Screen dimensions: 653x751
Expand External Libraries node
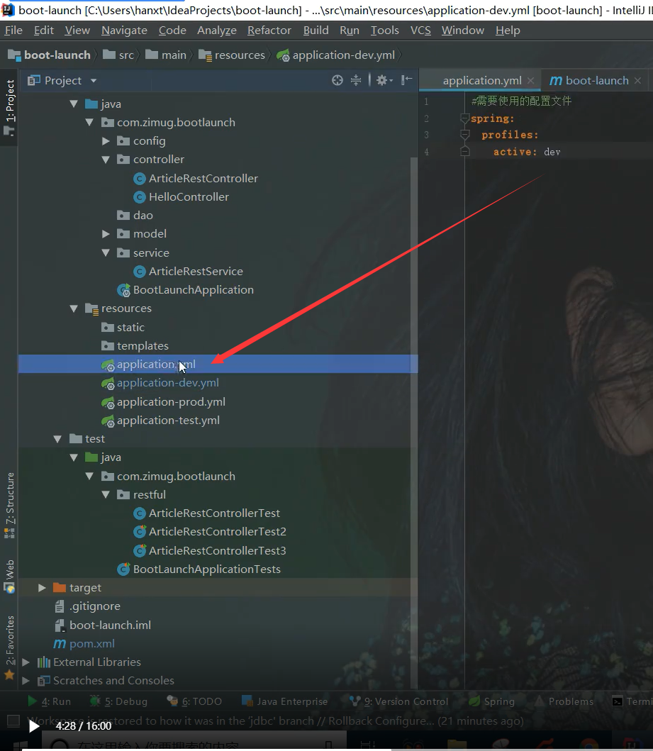(26, 662)
